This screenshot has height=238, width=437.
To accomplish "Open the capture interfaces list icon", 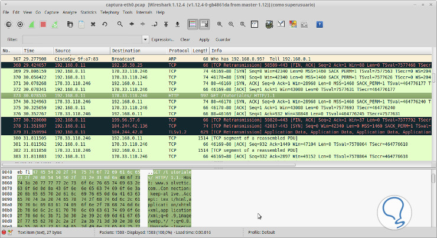I will pos(9,25).
